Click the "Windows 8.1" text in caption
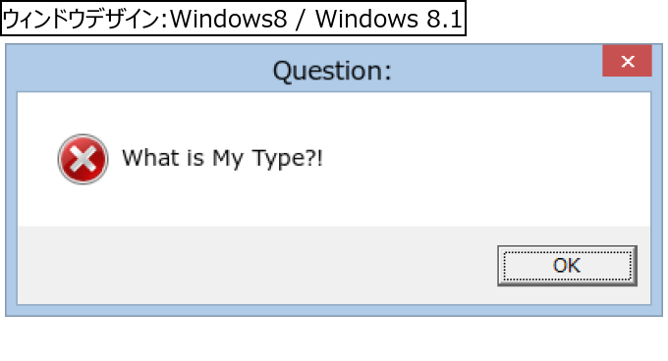This screenshot has height=361, width=668. pos(389,20)
